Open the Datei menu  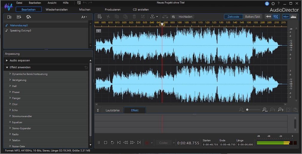click(x=19, y=3)
